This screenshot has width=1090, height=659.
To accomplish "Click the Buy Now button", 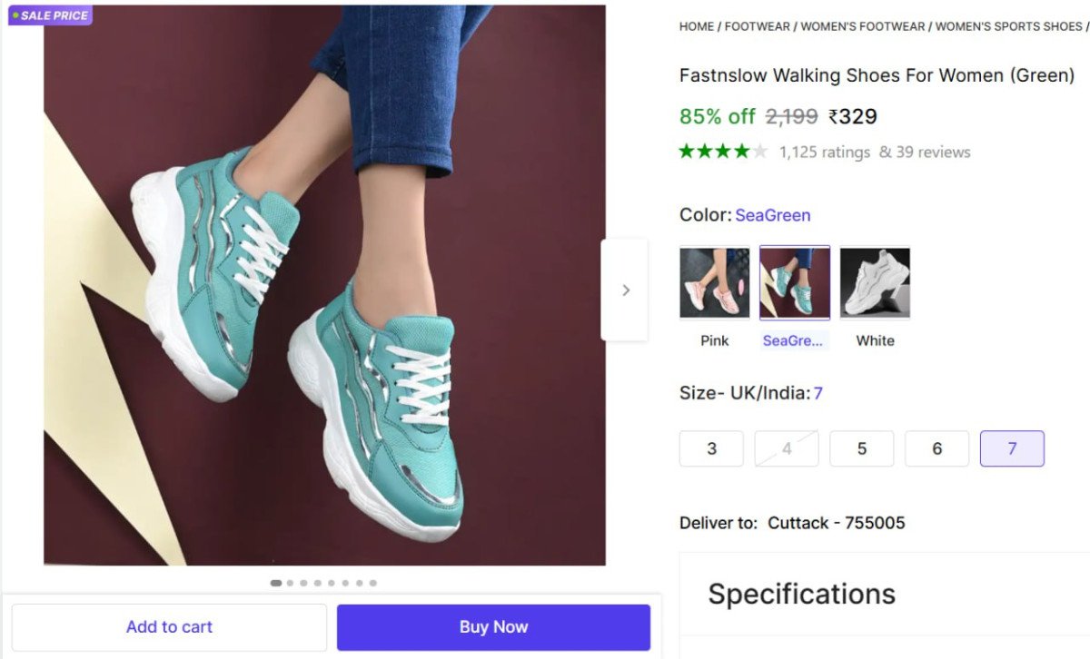I will click(x=493, y=627).
